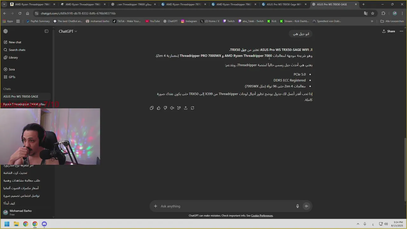This screenshot has height=229, width=407.
Task: Translate this page with the translate icon
Action: [x=366, y=13]
